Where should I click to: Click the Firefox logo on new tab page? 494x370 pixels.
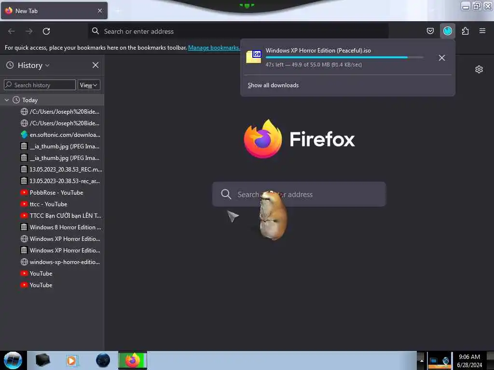(x=263, y=139)
